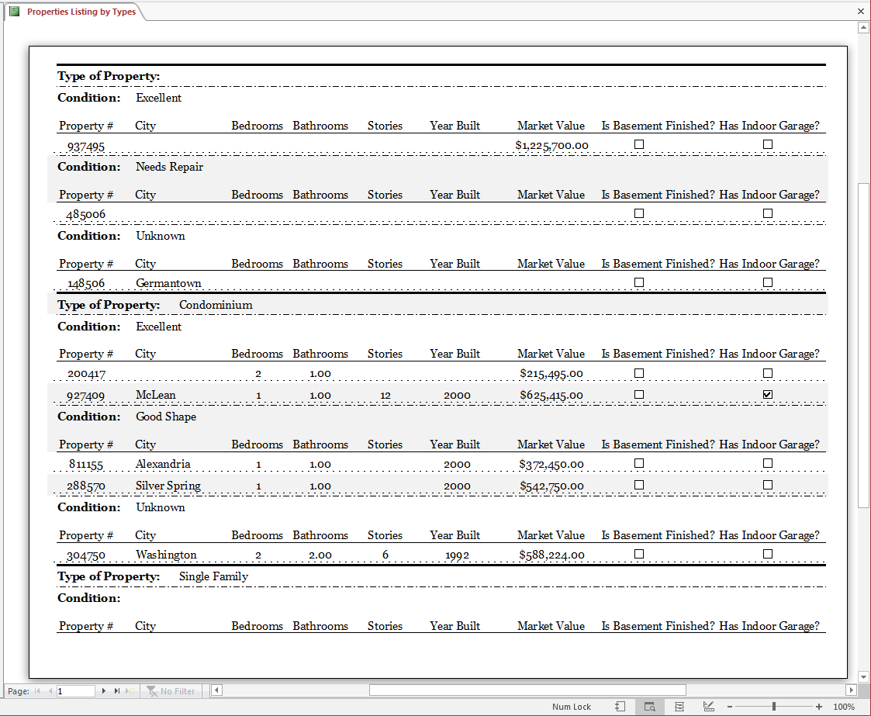Click the Condominium type label

pos(216,305)
